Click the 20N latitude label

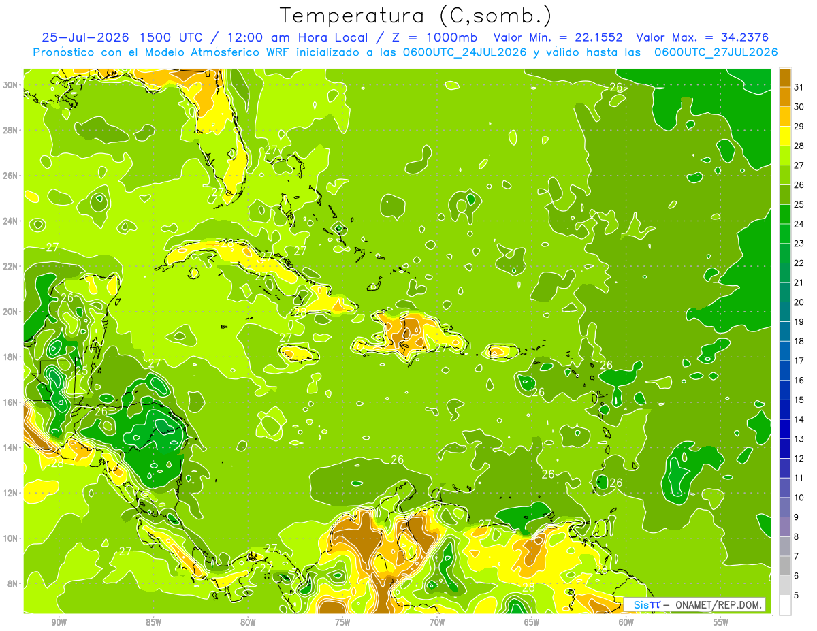click(x=12, y=311)
